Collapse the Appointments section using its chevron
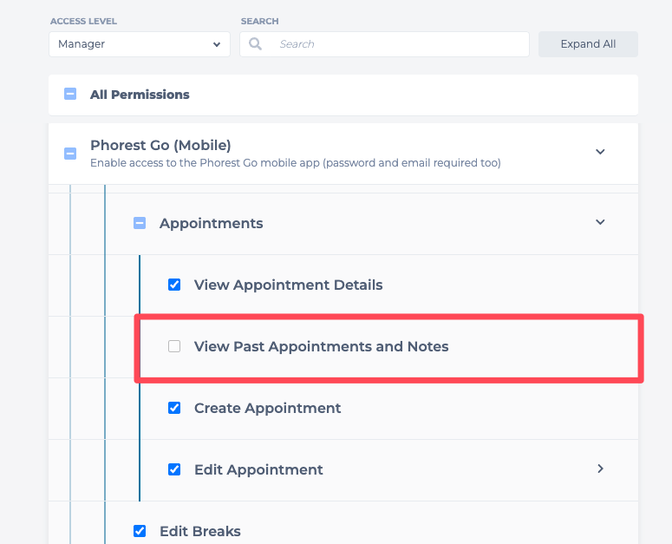The height and width of the screenshot is (544, 672). pos(600,222)
